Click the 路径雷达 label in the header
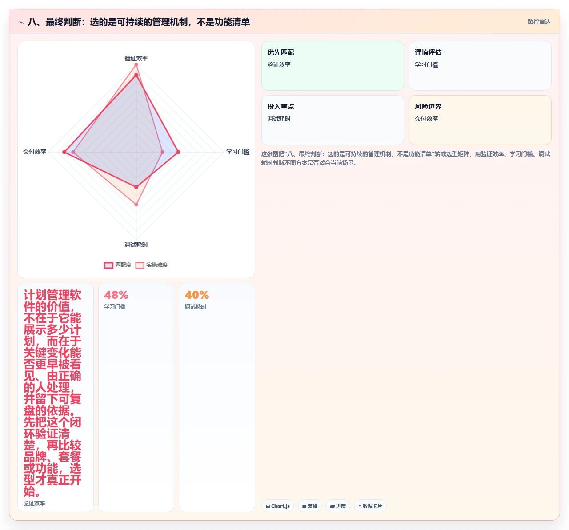Image resolution: width=569 pixels, height=530 pixels. [x=539, y=21]
